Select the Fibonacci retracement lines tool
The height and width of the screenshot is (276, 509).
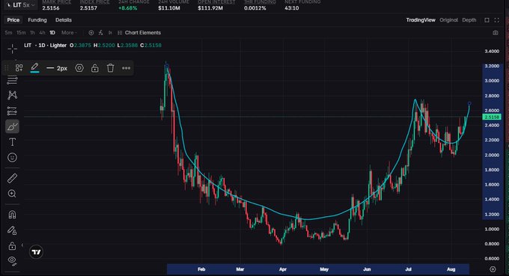coord(12,80)
